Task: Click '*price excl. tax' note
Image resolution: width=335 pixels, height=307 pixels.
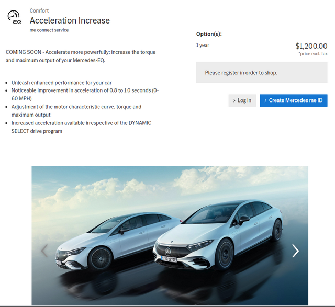Action: pyautogui.click(x=313, y=54)
